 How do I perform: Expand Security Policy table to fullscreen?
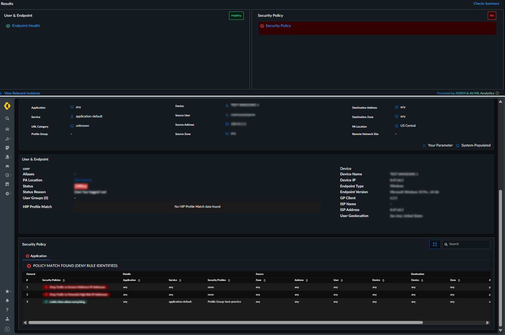435,244
